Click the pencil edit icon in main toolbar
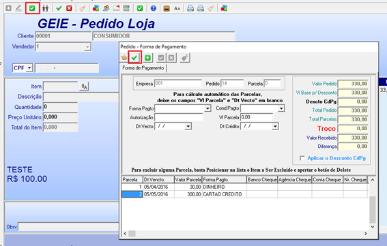The height and width of the screenshot is (246, 387). tap(18, 8)
